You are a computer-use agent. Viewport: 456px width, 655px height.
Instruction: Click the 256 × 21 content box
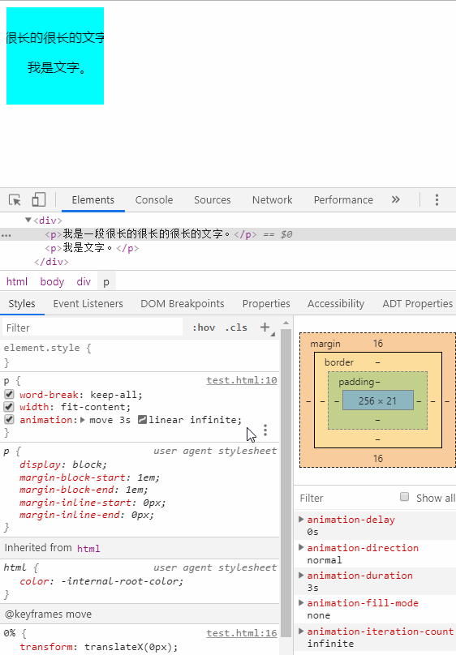(378, 400)
